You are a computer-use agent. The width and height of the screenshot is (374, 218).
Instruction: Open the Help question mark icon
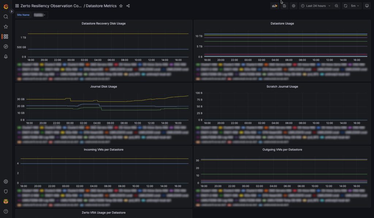(x=6, y=211)
